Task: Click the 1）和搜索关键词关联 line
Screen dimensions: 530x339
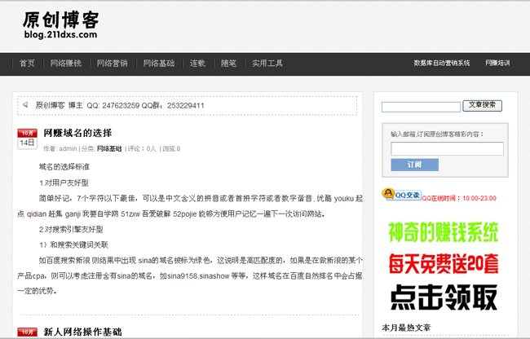Action: pyautogui.click(x=73, y=244)
